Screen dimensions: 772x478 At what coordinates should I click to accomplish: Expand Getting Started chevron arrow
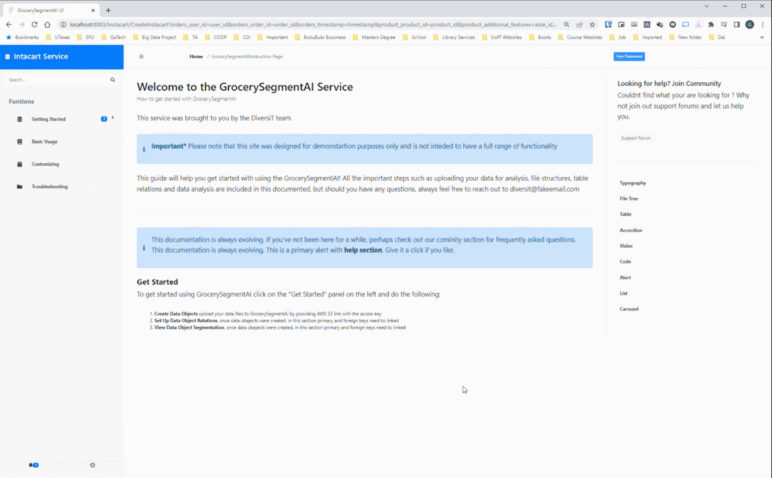tap(113, 118)
